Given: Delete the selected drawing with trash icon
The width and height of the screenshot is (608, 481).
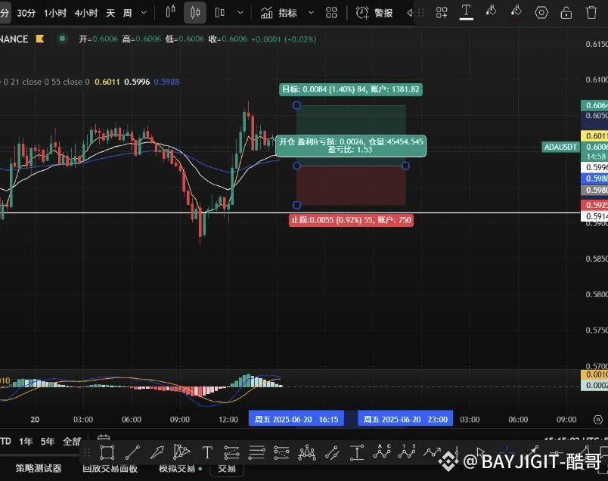Looking at the screenshot, I should coord(591,13).
